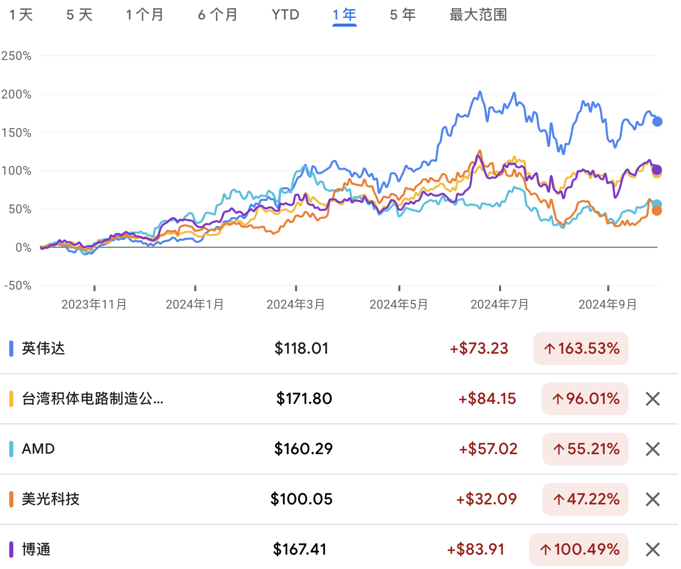The height and width of the screenshot is (569, 681).
Task: Click the 200% y-axis label
Action: tap(16, 94)
